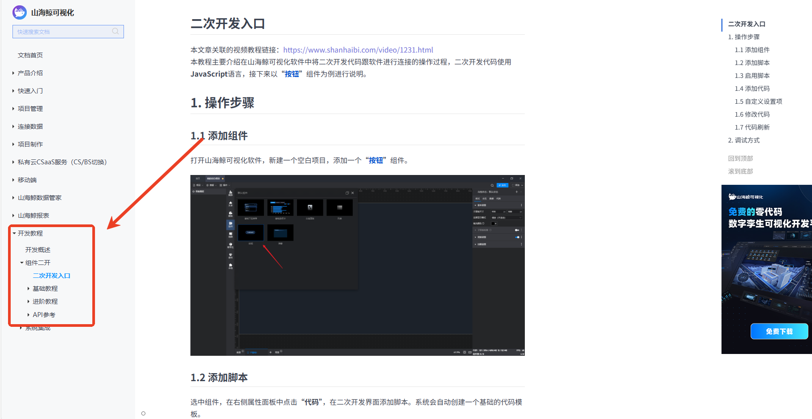Jump to 1.6 修改代码 in contents
The height and width of the screenshot is (419, 812).
point(752,114)
